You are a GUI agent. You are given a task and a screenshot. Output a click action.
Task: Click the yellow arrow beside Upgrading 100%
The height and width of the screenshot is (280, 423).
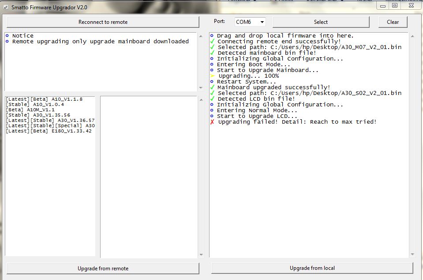(212, 76)
